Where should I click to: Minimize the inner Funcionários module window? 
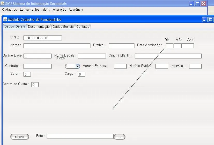[205, 19]
